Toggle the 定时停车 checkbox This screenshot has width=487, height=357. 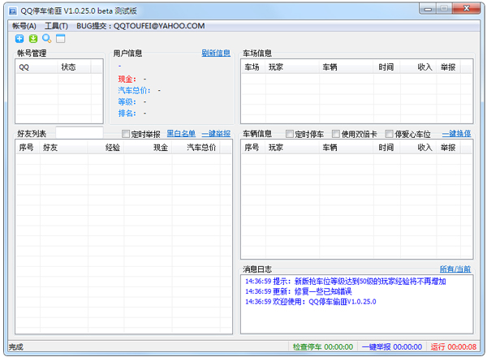click(x=289, y=134)
